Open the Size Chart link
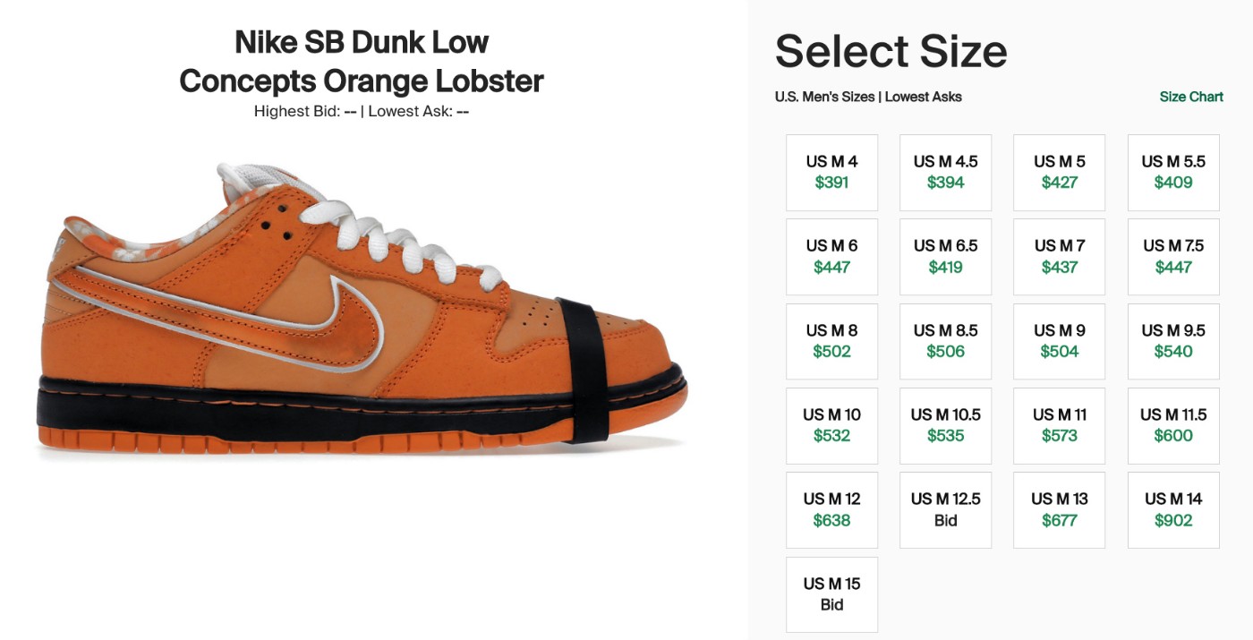Image resolution: width=1253 pixels, height=640 pixels. pos(1190,97)
